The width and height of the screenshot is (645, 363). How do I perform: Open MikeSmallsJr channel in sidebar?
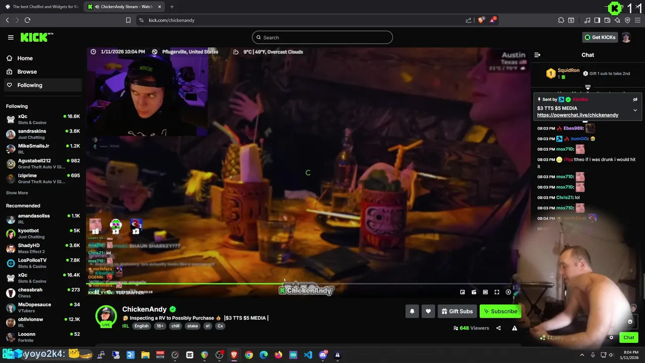[x=43, y=149]
